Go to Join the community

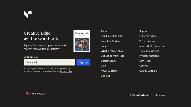pos(112,36)
